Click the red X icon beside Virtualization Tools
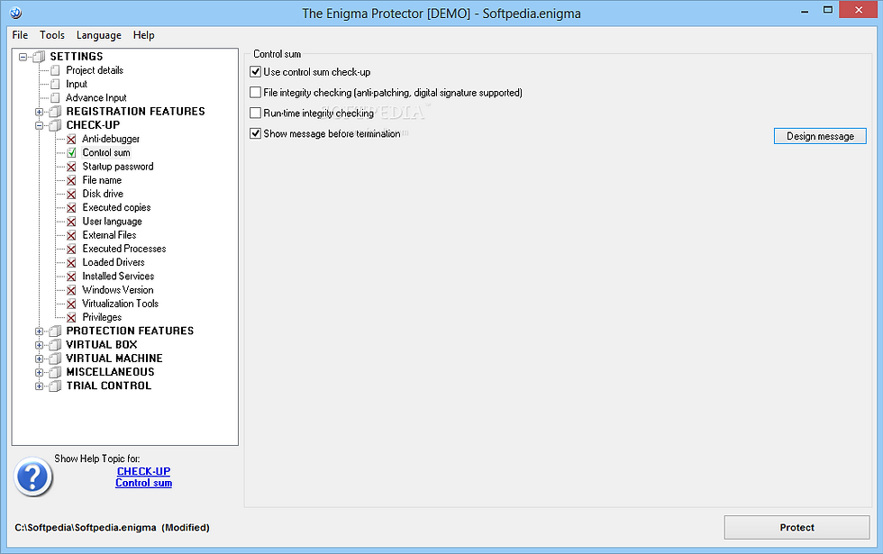Image resolution: width=883 pixels, height=554 pixels. click(71, 304)
